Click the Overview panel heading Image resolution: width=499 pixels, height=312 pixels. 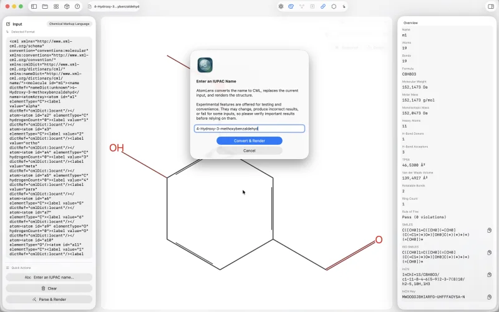[x=410, y=23]
